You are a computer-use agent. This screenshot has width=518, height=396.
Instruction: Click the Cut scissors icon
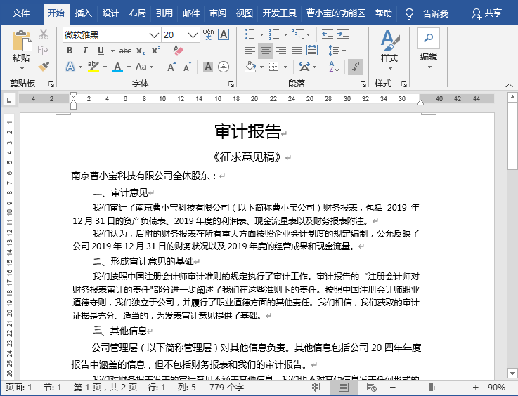pyautogui.click(x=44, y=34)
